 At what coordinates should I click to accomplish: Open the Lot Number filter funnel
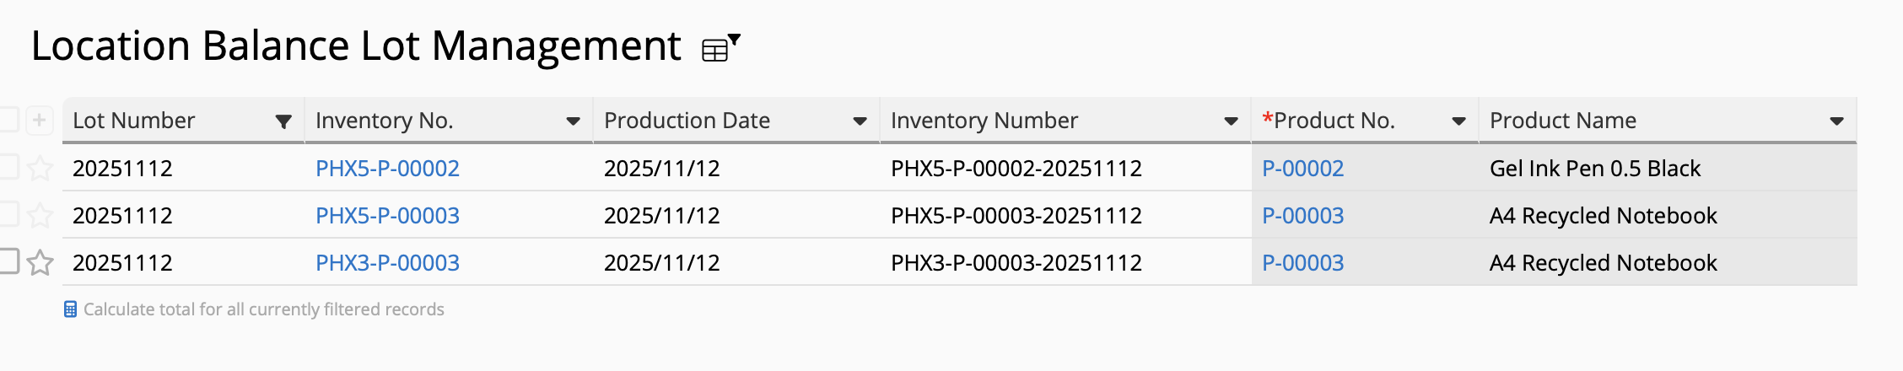click(283, 121)
